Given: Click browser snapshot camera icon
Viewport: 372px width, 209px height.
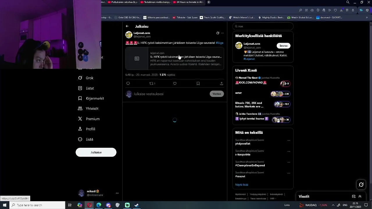Looking at the screenshot, I should click(312, 10).
